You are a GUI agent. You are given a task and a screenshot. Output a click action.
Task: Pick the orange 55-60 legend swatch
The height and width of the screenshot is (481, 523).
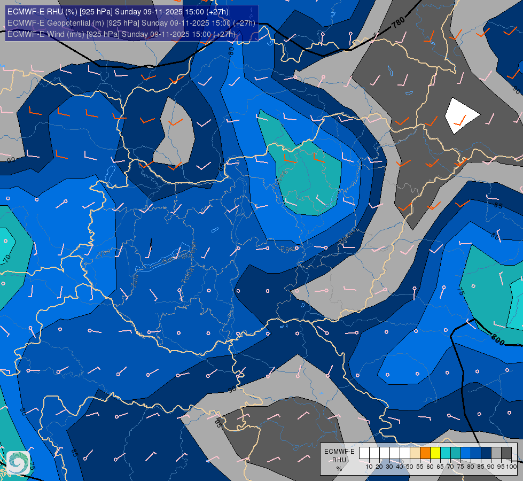point(425,453)
